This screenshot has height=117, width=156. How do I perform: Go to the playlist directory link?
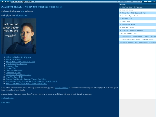coord(8,98)
